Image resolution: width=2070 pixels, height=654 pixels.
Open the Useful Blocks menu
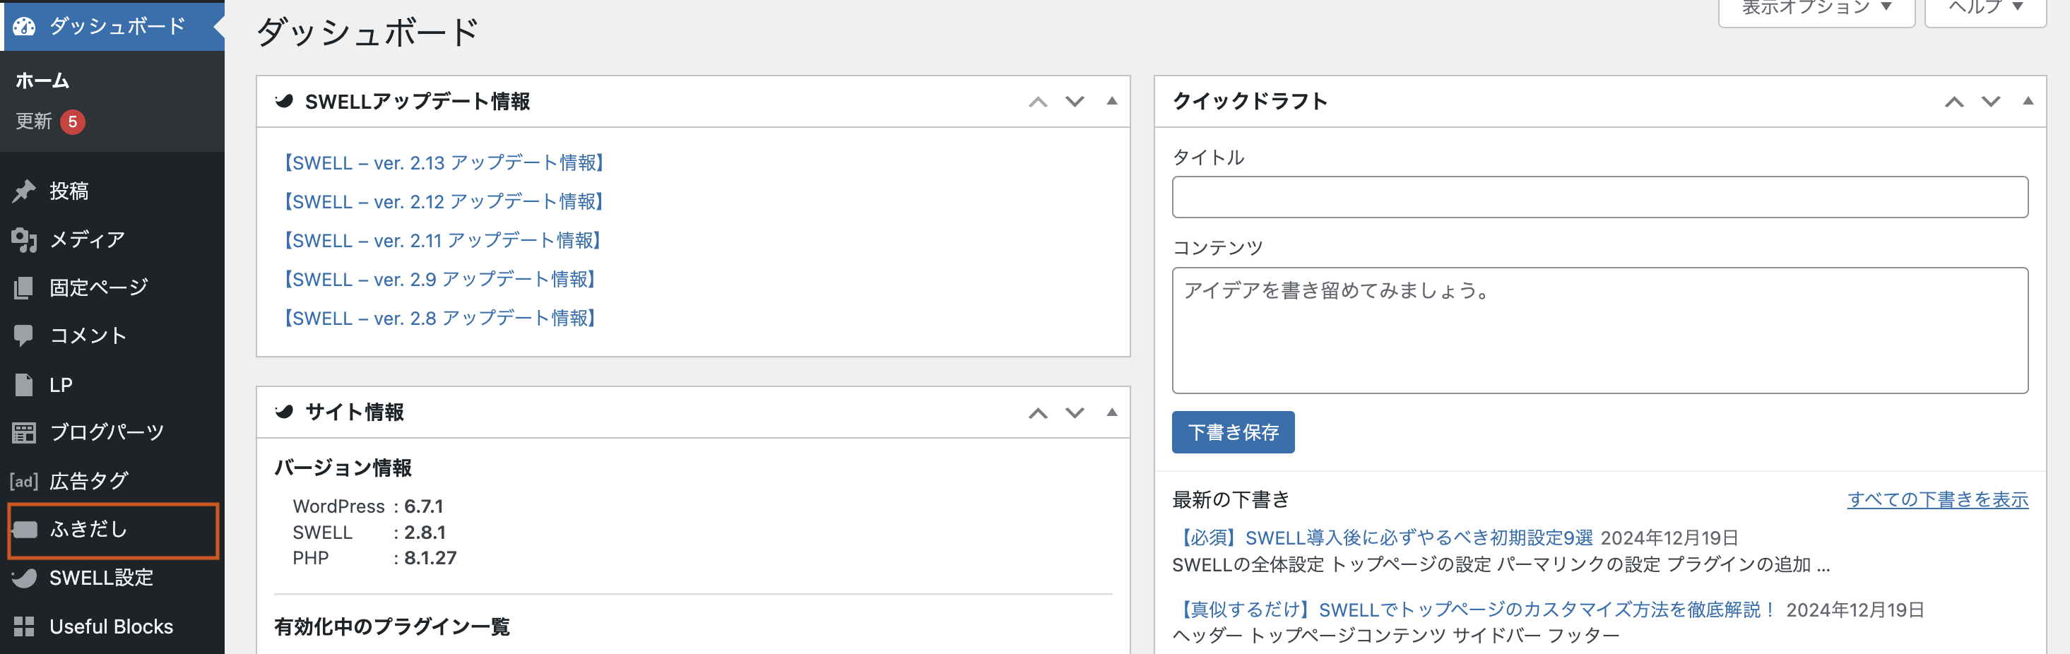coord(112,626)
